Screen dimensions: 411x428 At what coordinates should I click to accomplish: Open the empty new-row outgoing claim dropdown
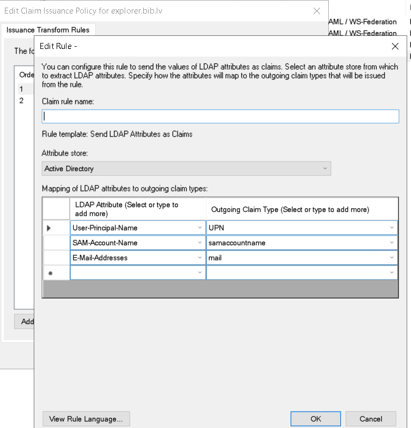pos(391,272)
